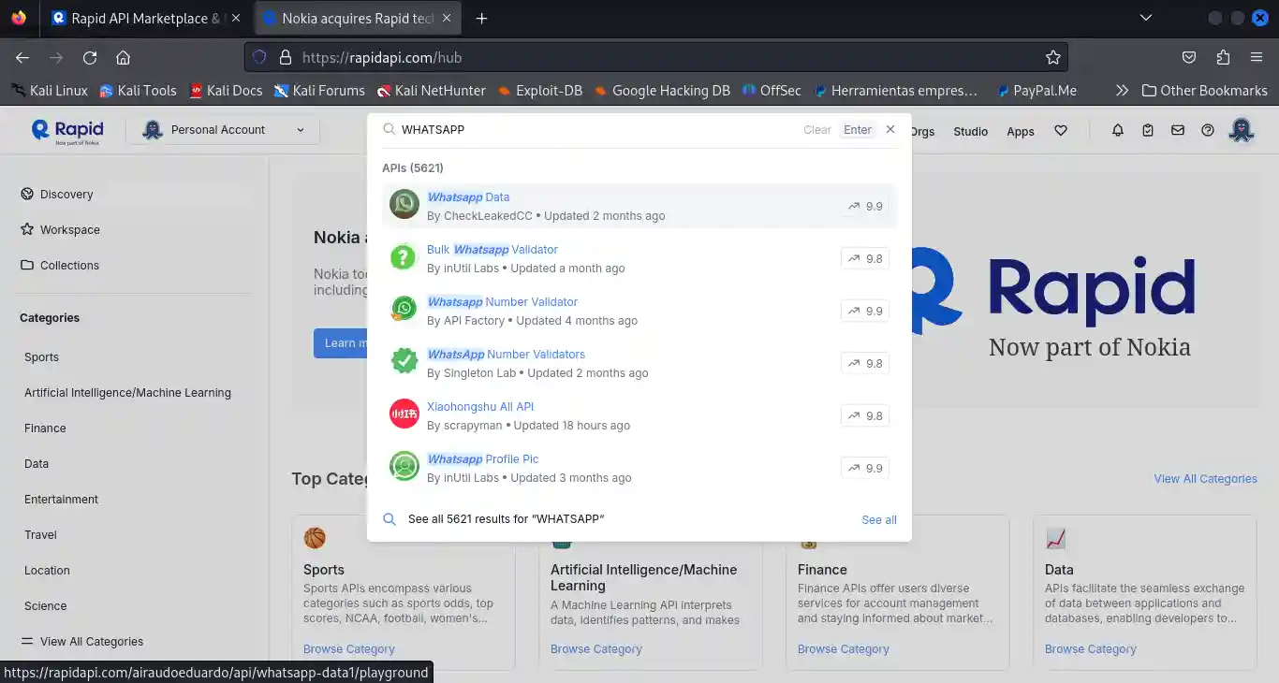This screenshot has width=1279, height=683.
Task: Click See all link in search results
Action: pyautogui.click(x=878, y=519)
